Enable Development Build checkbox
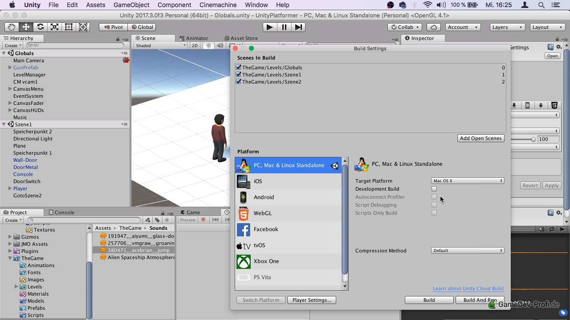570x320 pixels. point(434,189)
